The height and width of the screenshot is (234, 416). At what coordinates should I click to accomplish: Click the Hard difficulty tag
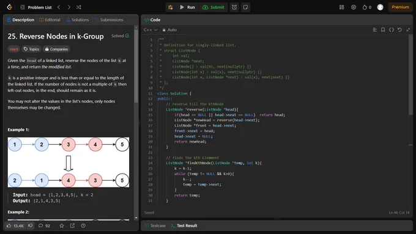[x=14, y=49]
